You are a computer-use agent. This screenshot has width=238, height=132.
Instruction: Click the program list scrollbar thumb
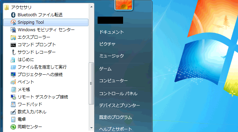coord(91,83)
